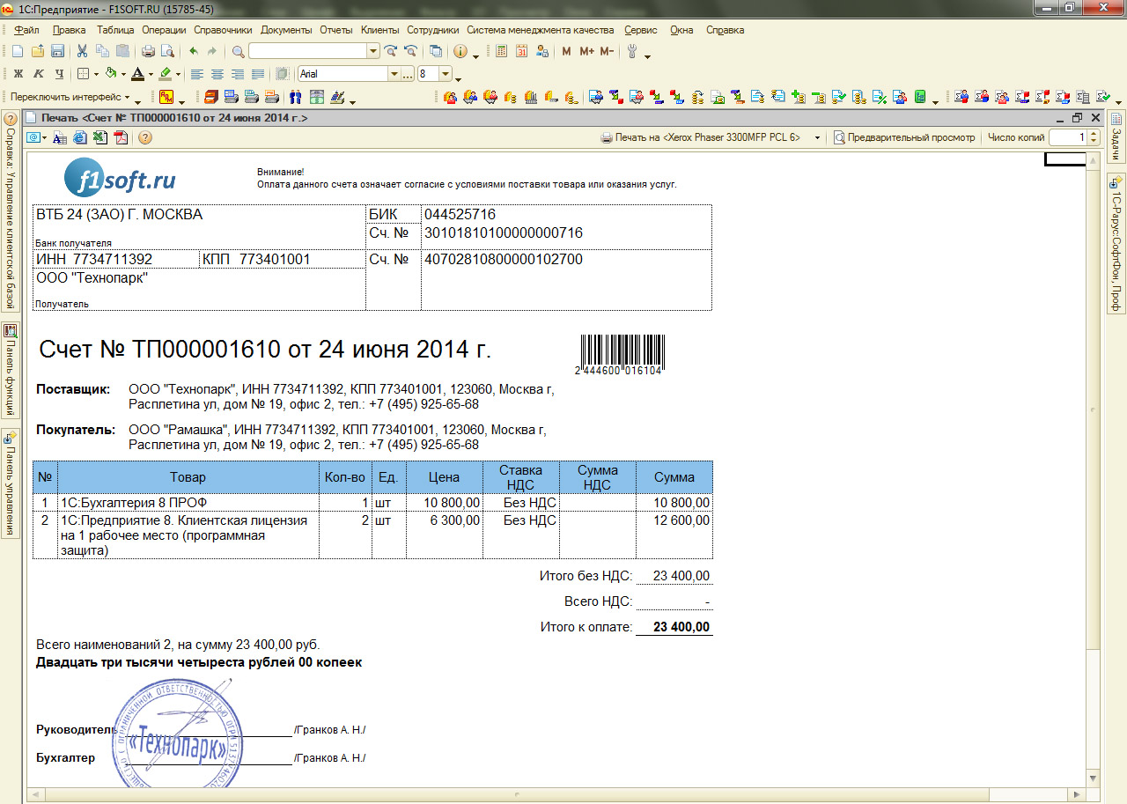This screenshot has width=1127, height=804.
Task: Open the Сервис menu
Action: [x=641, y=30]
